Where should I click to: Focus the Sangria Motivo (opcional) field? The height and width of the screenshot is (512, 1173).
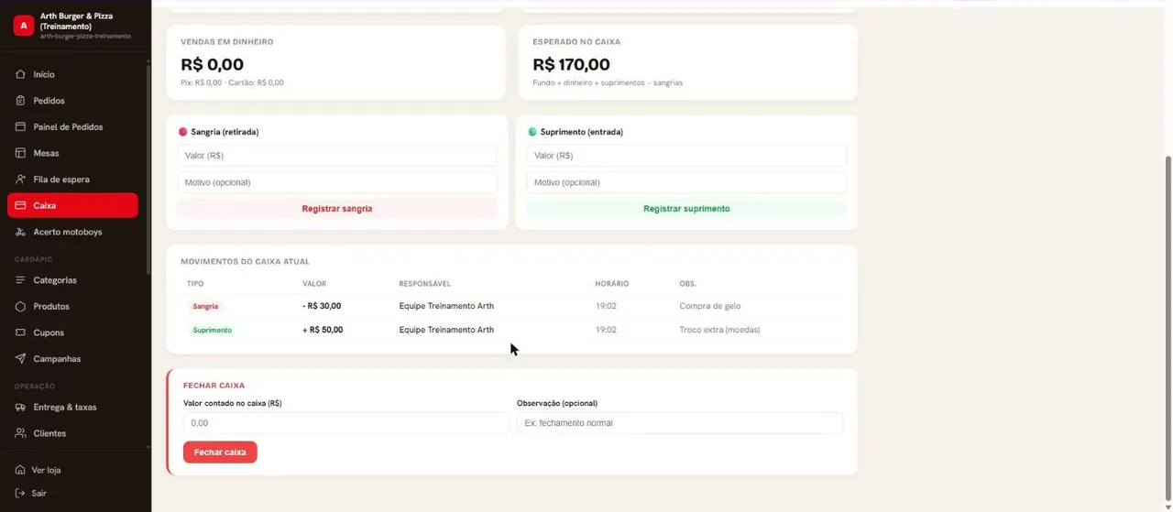(x=337, y=182)
